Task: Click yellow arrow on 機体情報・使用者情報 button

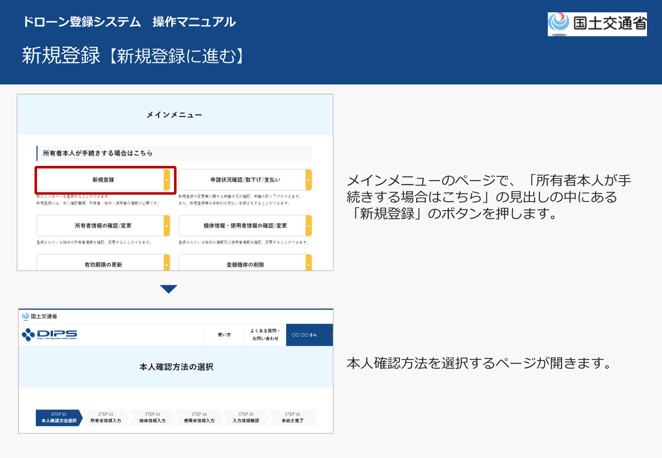Action: click(309, 226)
